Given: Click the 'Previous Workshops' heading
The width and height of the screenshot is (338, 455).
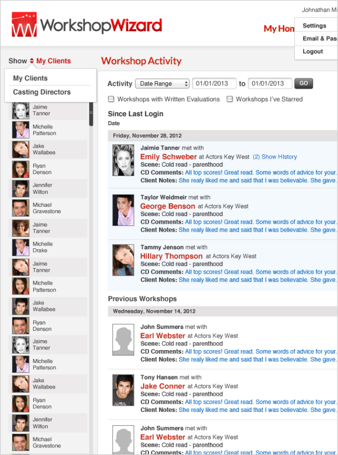Looking at the screenshot, I should click(142, 299).
